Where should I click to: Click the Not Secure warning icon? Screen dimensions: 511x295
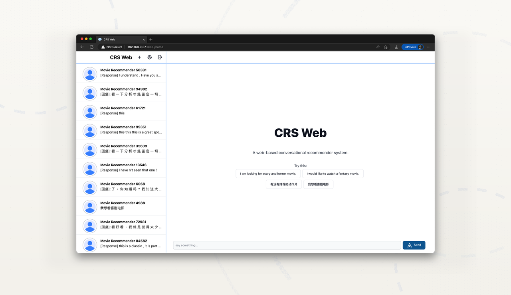click(x=103, y=47)
